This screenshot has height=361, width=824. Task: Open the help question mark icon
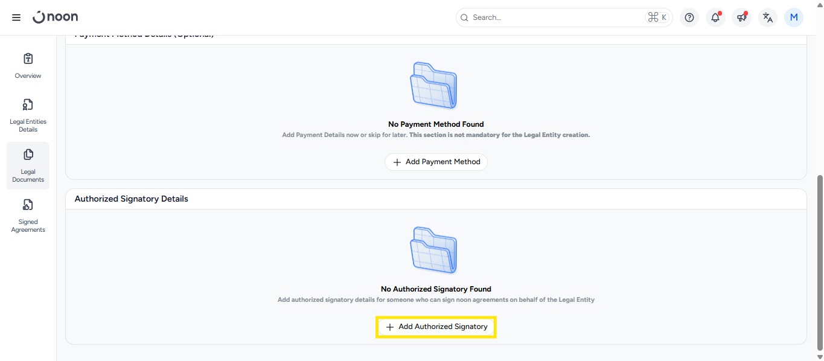[689, 18]
